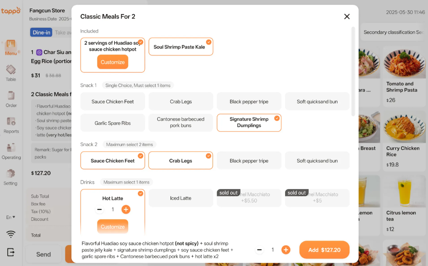Close the Classic Meals For 2 dialog
The height and width of the screenshot is (266, 428).
coord(347,17)
